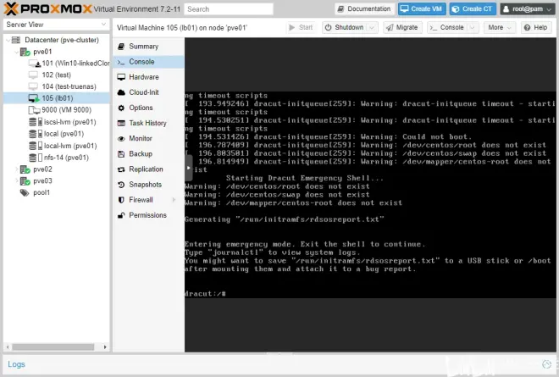Click the Replication arrows icon
The image size is (559, 377).
121,169
